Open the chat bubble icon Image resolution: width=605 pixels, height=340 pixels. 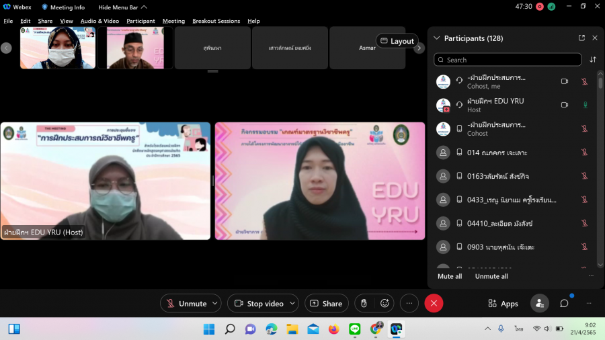(564, 304)
